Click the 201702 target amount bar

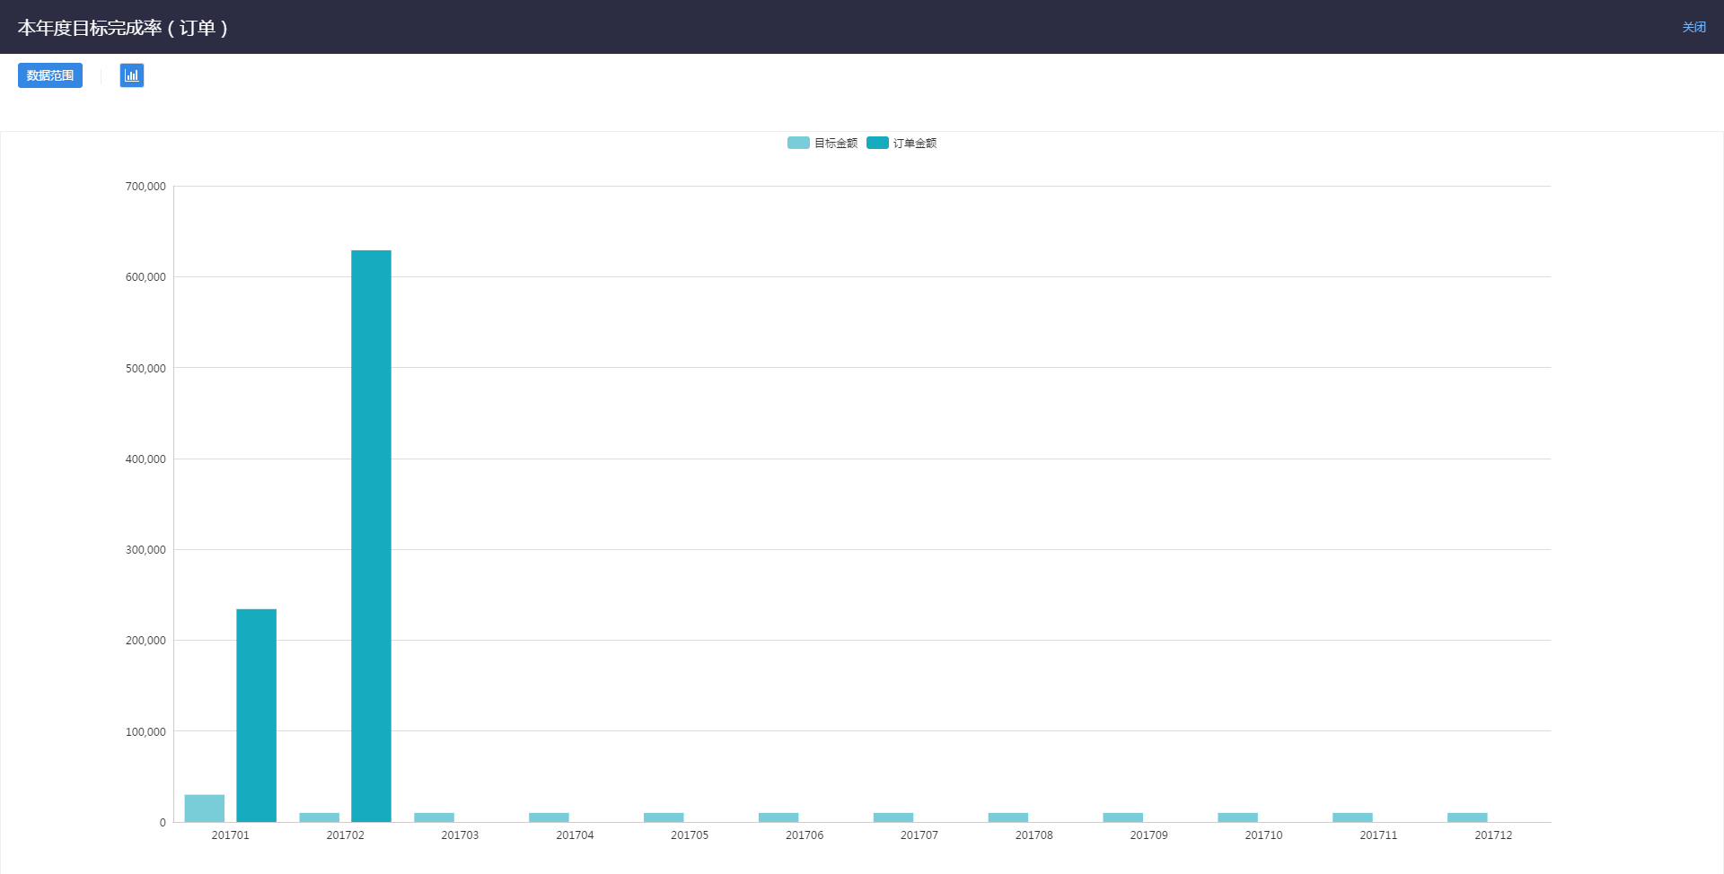click(x=320, y=817)
